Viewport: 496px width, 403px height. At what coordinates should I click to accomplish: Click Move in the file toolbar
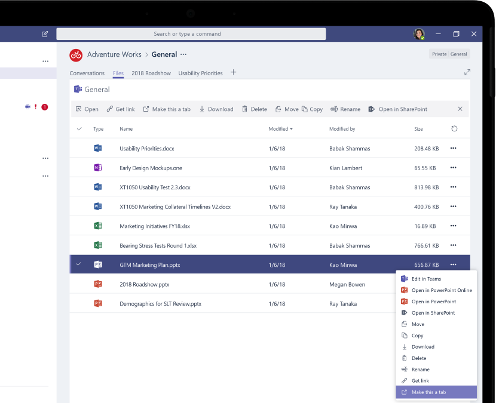[287, 109]
